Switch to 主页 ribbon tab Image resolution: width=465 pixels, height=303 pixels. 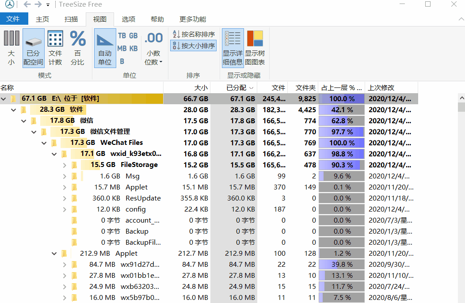(x=42, y=19)
